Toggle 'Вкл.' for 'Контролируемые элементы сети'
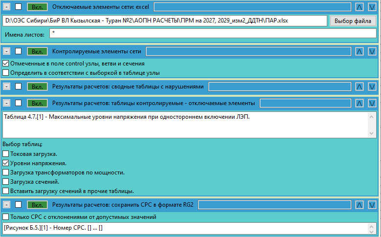Image resolution: width=381 pixels, height=237 pixels. 37,51
